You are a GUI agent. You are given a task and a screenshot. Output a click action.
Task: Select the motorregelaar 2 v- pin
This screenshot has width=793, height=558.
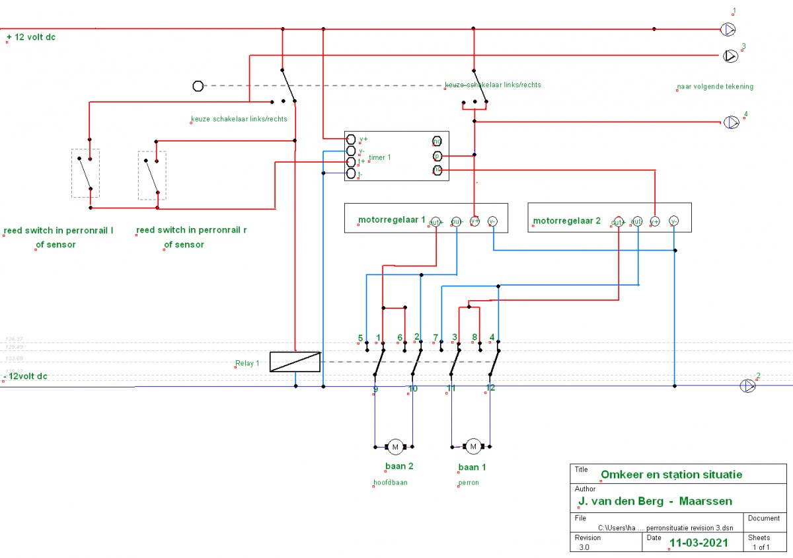coord(673,221)
